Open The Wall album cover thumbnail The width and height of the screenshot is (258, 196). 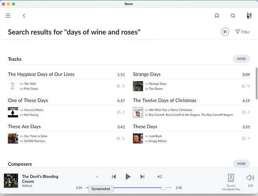pos(13,86)
